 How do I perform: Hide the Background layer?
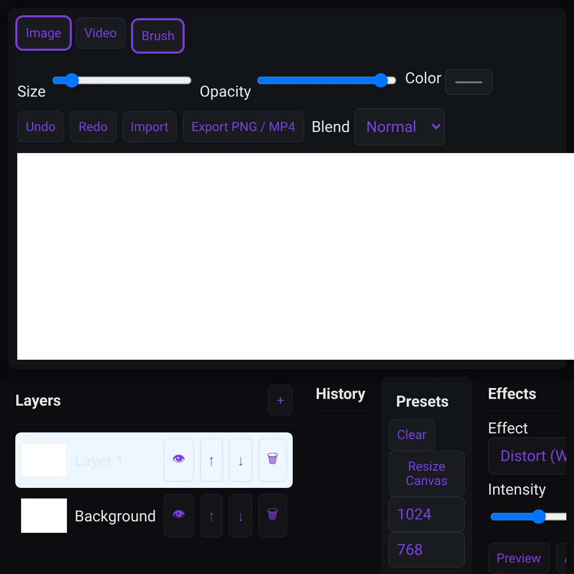click(178, 516)
